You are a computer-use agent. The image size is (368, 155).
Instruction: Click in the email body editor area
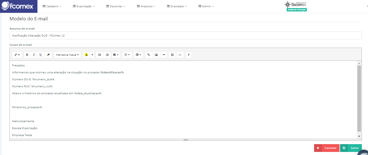(183, 100)
